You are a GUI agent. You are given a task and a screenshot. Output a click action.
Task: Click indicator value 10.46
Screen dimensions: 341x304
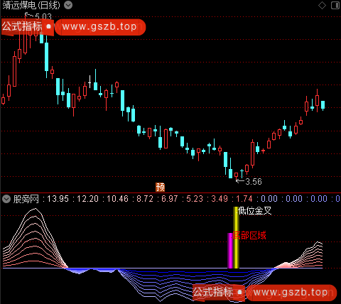coord(117,199)
